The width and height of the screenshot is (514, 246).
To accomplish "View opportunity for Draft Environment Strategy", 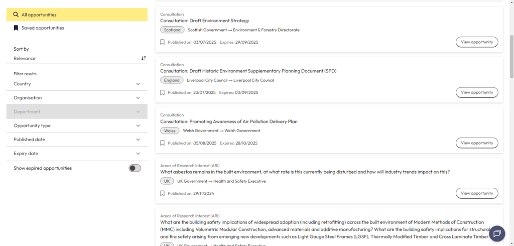I will [x=476, y=42].
